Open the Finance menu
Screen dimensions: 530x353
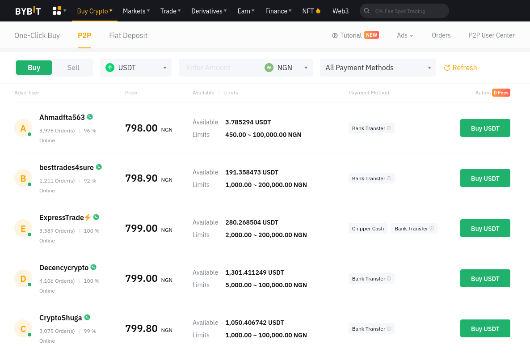[278, 11]
